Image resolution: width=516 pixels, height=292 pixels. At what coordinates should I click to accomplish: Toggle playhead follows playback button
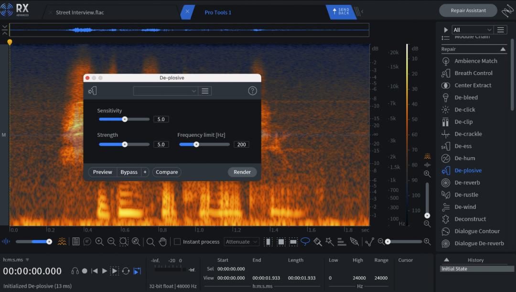point(137,271)
